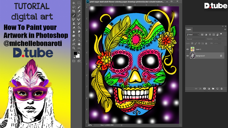Image resolution: width=228 pixels, height=128 pixels.
Task: Select the Custom Shape tool
Action: (74, 44)
